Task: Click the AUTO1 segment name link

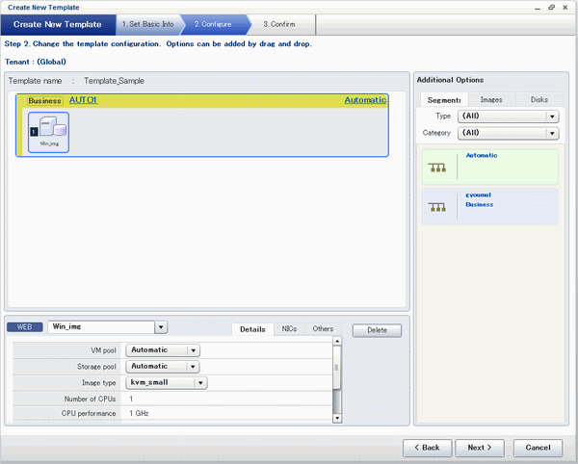Action: 84,100
